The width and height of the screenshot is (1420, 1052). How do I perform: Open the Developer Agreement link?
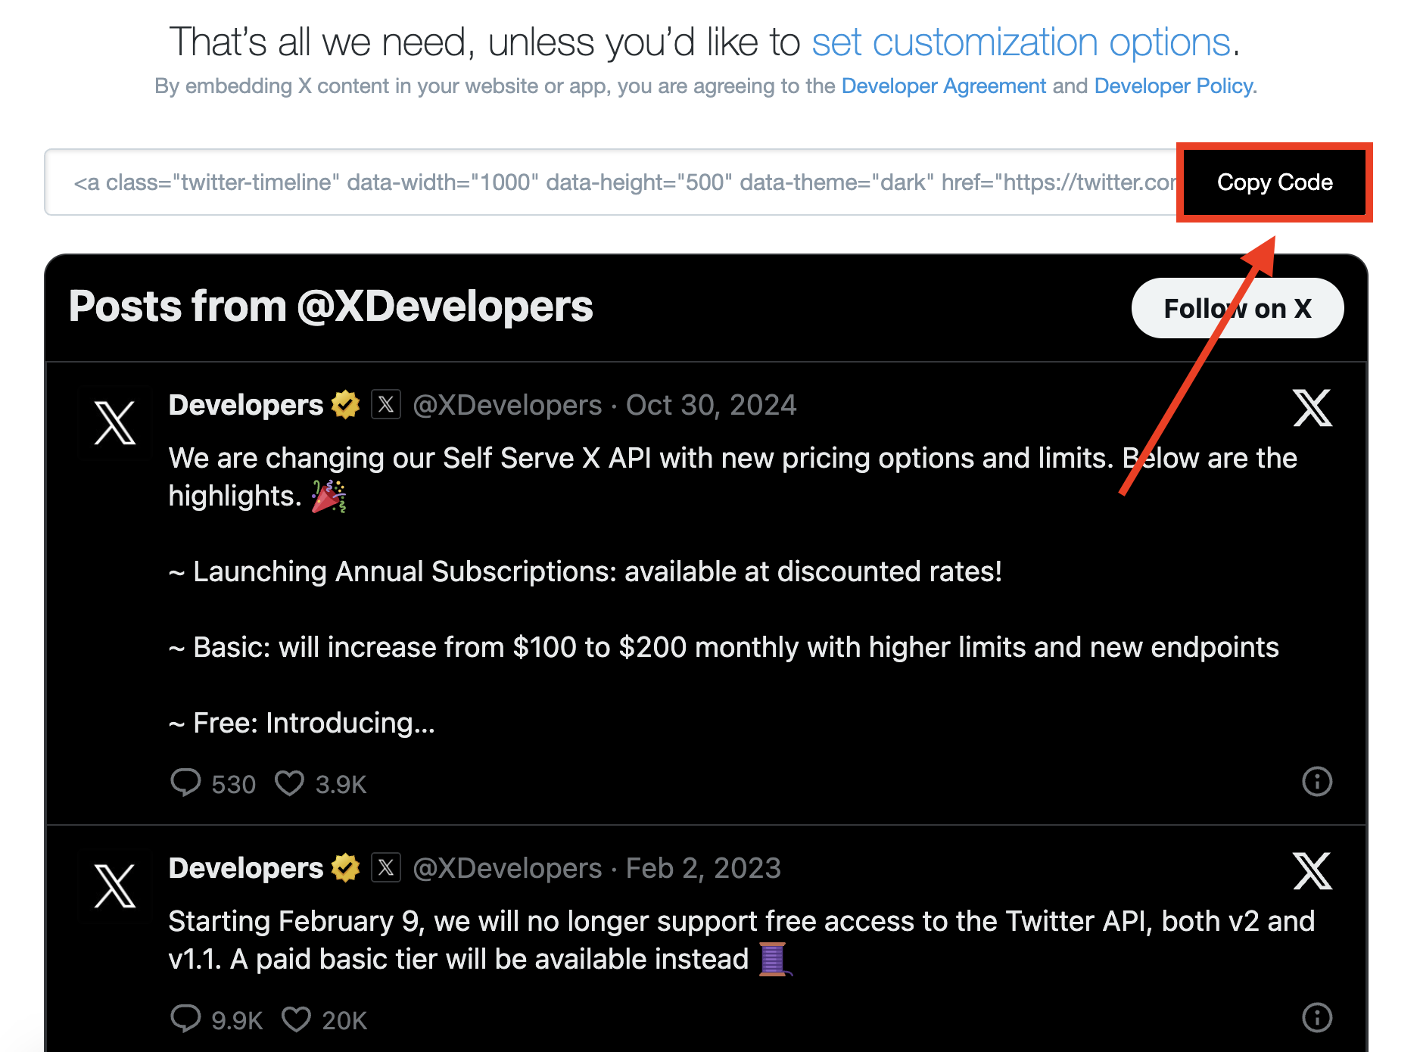[x=943, y=86]
